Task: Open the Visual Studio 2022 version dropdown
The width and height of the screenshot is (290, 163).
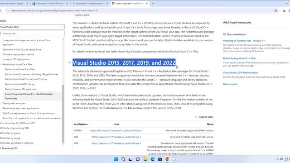Action: (32, 27)
